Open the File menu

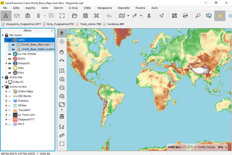pyautogui.click(x=5, y=8)
